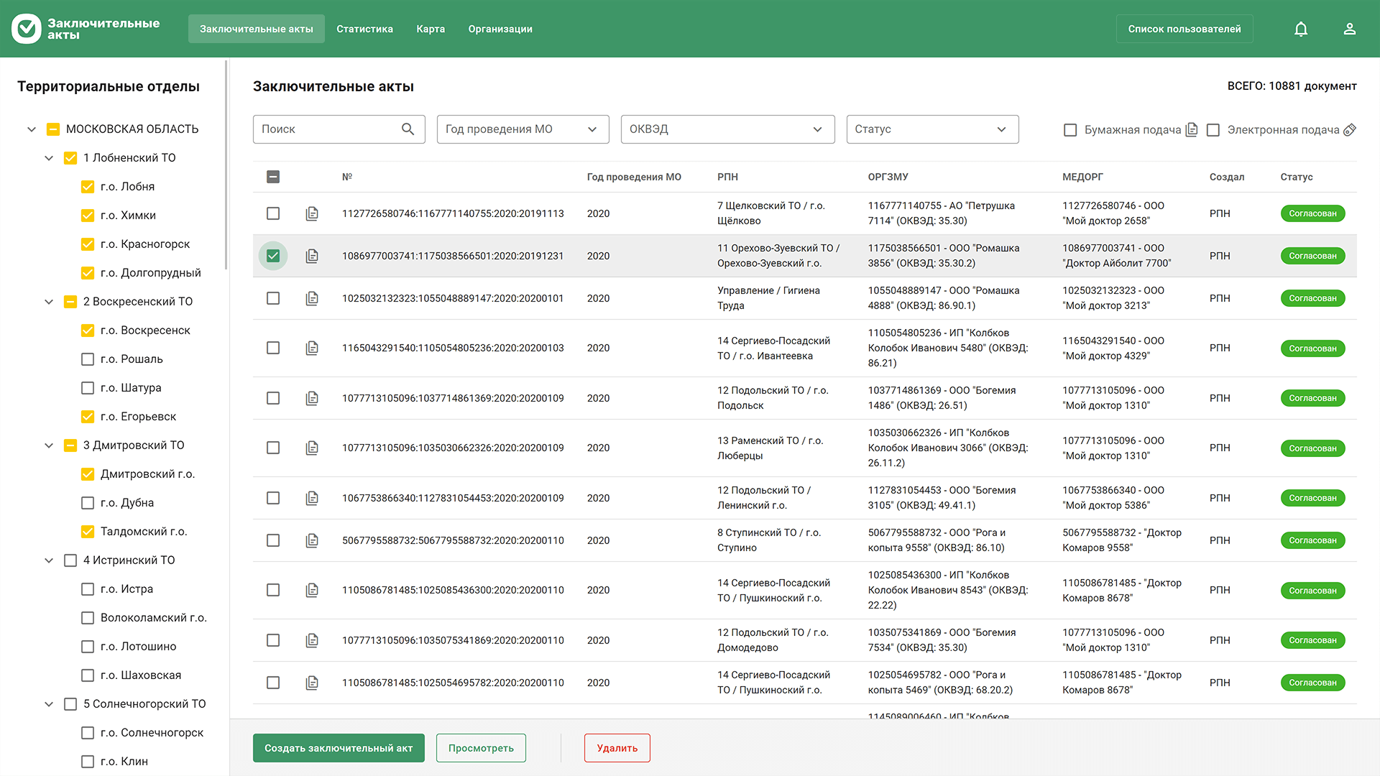Viewport: 1380px width, 776px height.
Task: Click the ОРГЗМУ column header
Action: tap(888, 177)
